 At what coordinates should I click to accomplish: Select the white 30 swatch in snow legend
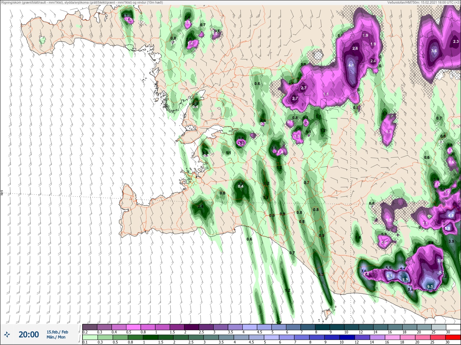click(452, 327)
